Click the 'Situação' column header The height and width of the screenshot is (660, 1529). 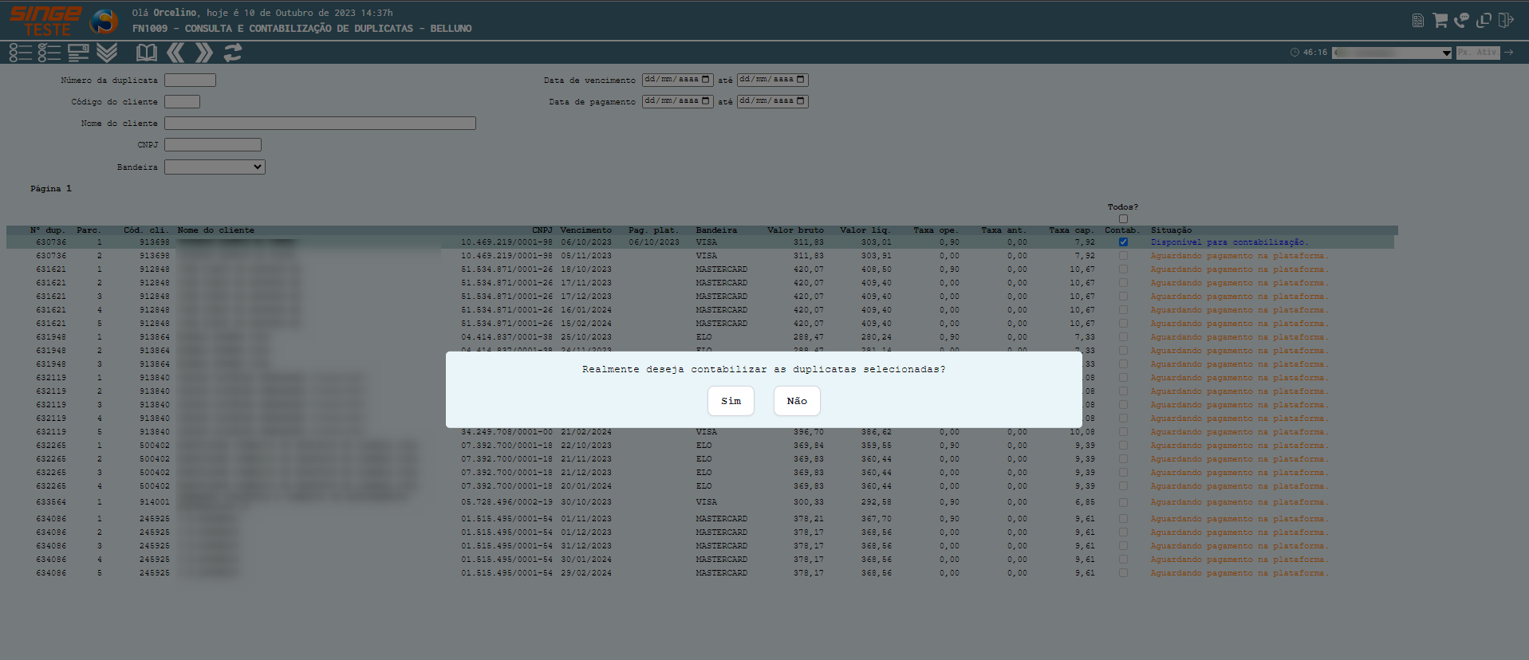(x=1171, y=230)
